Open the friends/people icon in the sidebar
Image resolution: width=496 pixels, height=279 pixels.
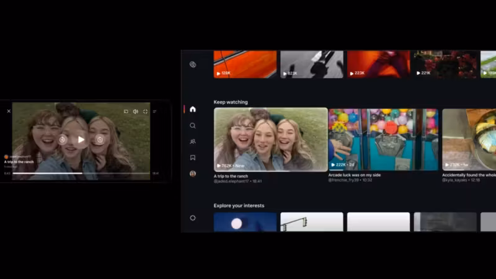(x=193, y=141)
